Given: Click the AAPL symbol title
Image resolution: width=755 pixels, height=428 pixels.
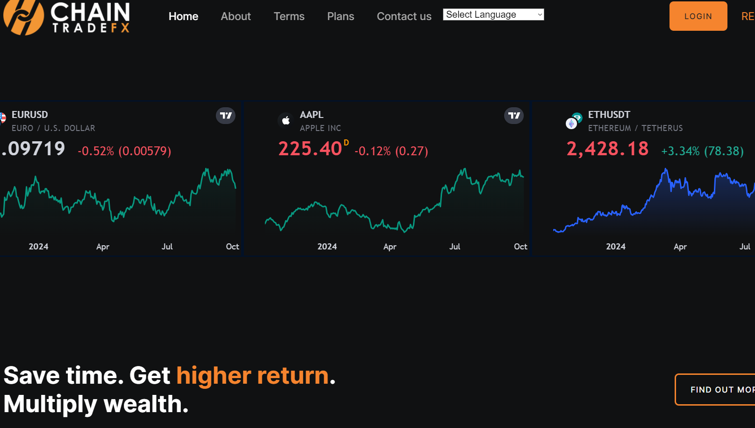Looking at the screenshot, I should coord(312,115).
